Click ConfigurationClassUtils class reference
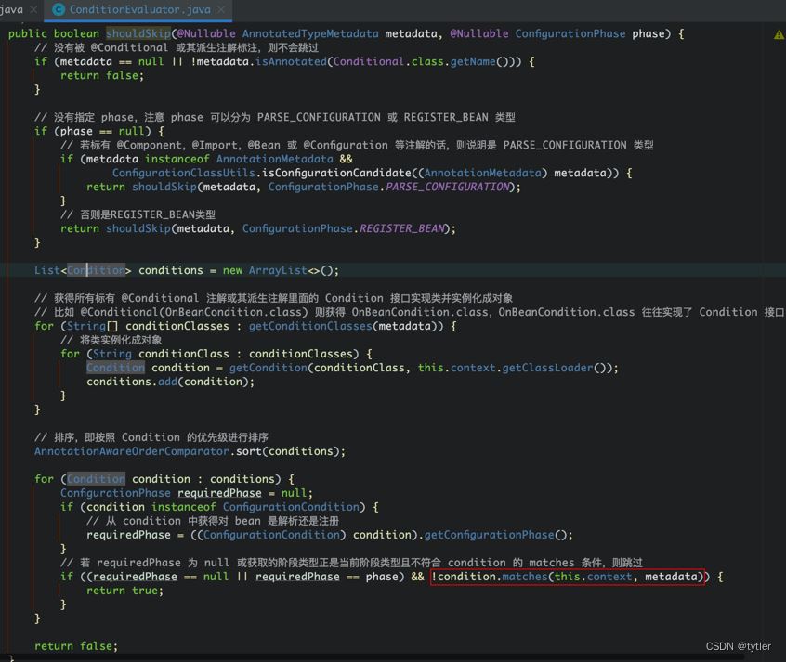This screenshot has width=786, height=662. (x=183, y=173)
